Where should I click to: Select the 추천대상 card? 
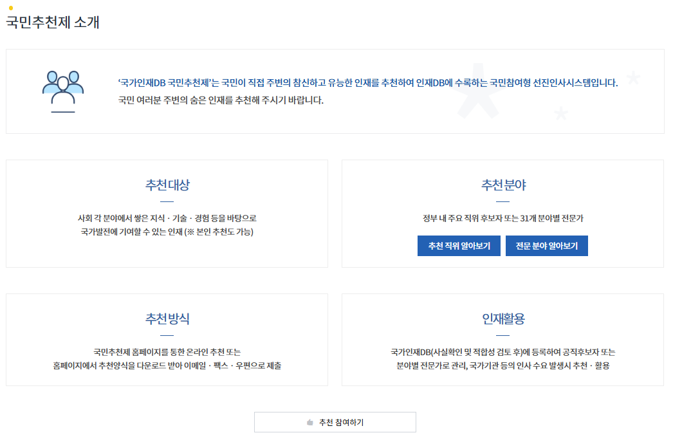[x=167, y=214]
